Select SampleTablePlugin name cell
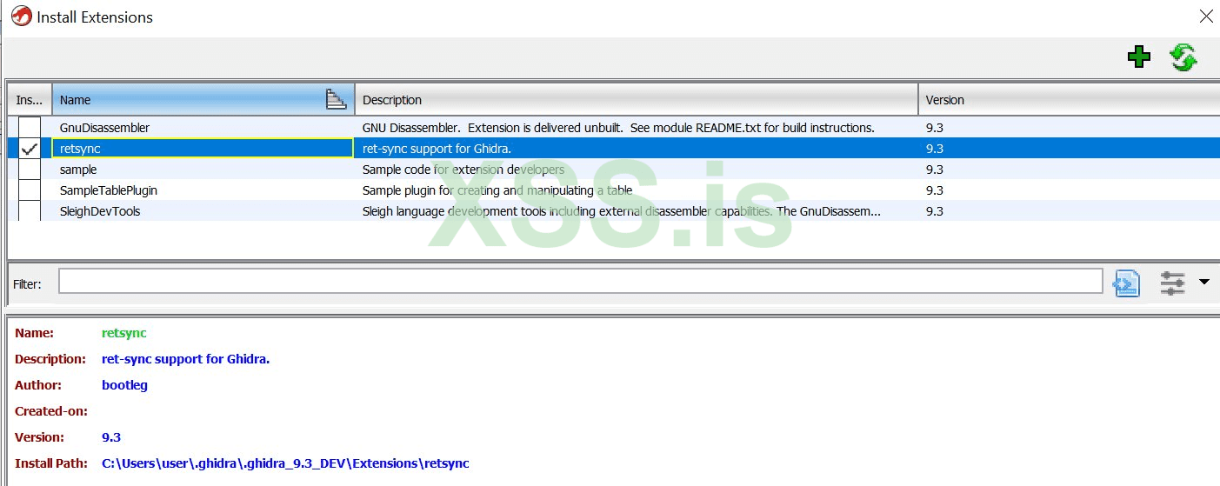Viewport: 1220px width, 486px height. click(x=203, y=190)
